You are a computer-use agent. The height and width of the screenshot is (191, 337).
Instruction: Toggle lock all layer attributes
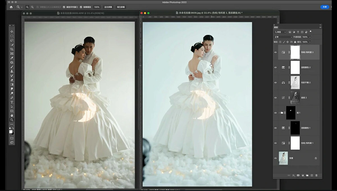point(295,42)
